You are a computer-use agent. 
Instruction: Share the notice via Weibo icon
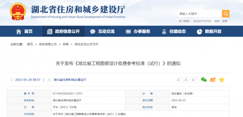coord(213,80)
